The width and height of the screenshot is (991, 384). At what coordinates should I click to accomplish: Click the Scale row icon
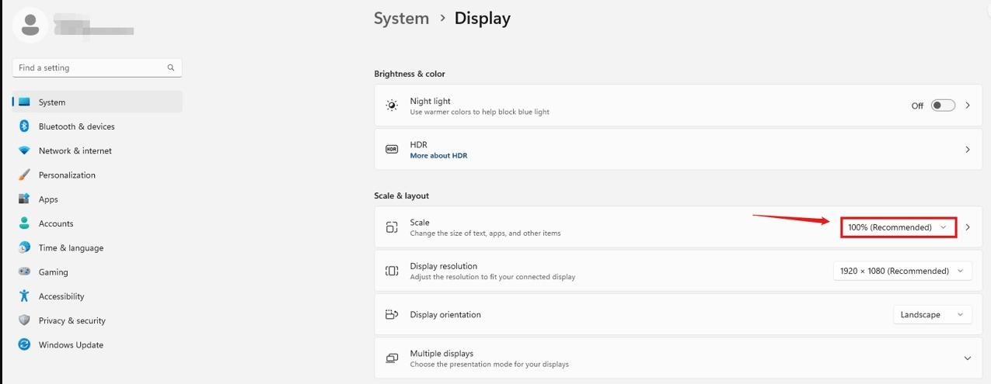click(392, 227)
